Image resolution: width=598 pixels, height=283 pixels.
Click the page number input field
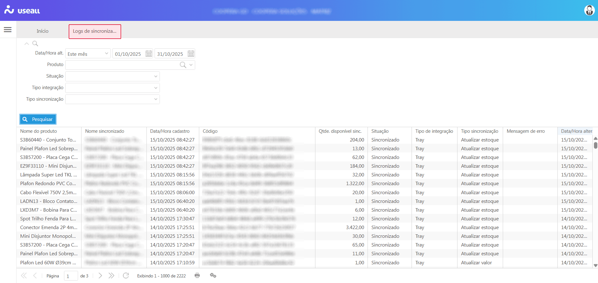[71, 276]
